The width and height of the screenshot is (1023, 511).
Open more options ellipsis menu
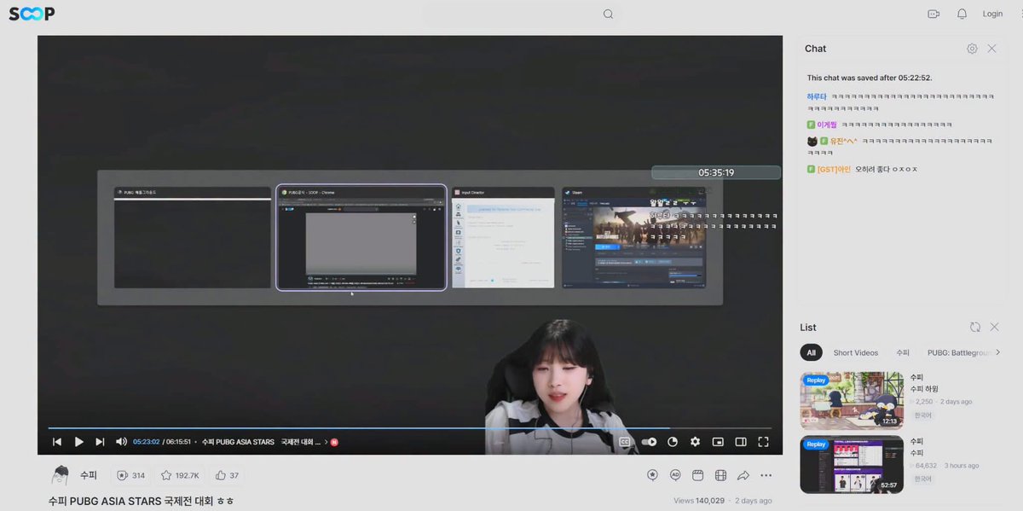[x=766, y=475]
